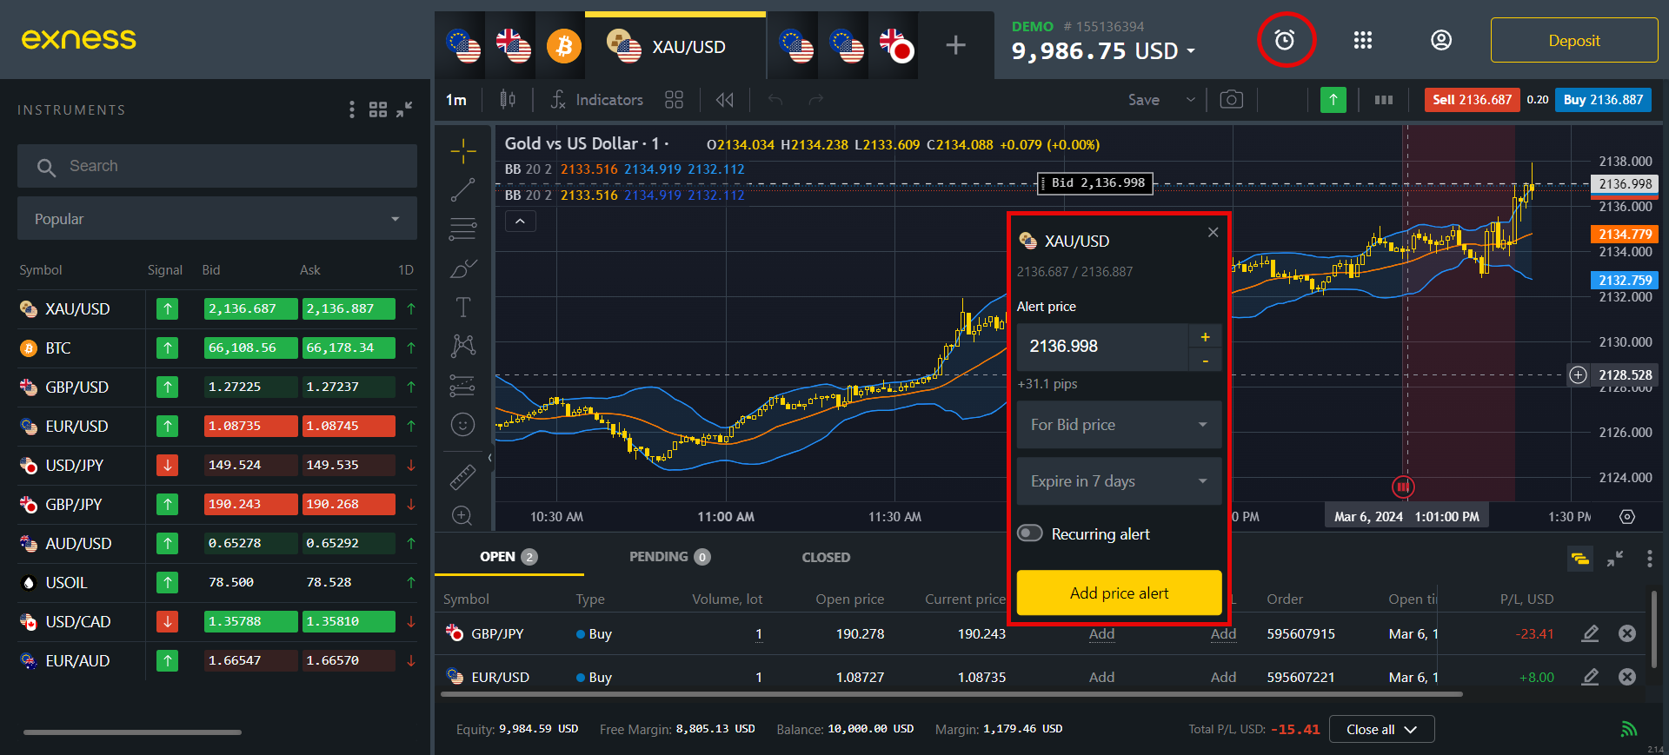The width and height of the screenshot is (1669, 755).
Task: Open the apps grid menu
Action: 1363,40
